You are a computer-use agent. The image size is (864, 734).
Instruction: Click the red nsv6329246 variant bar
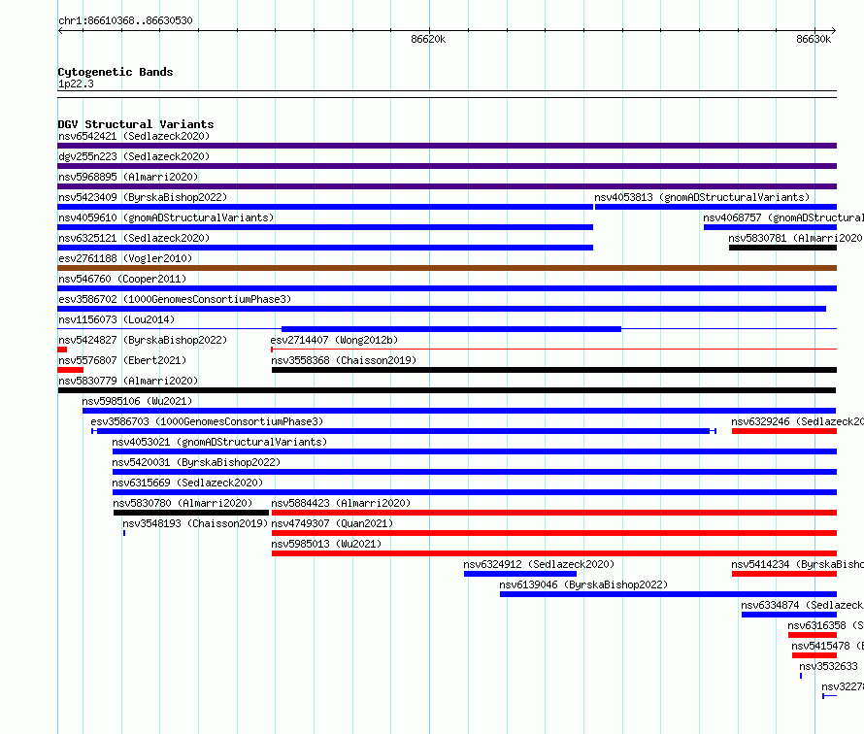pos(784,431)
